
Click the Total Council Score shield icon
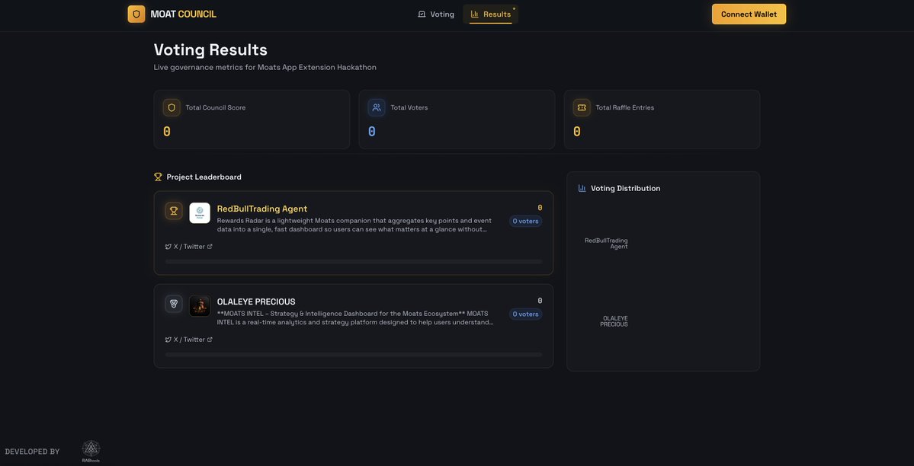coord(172,107)
